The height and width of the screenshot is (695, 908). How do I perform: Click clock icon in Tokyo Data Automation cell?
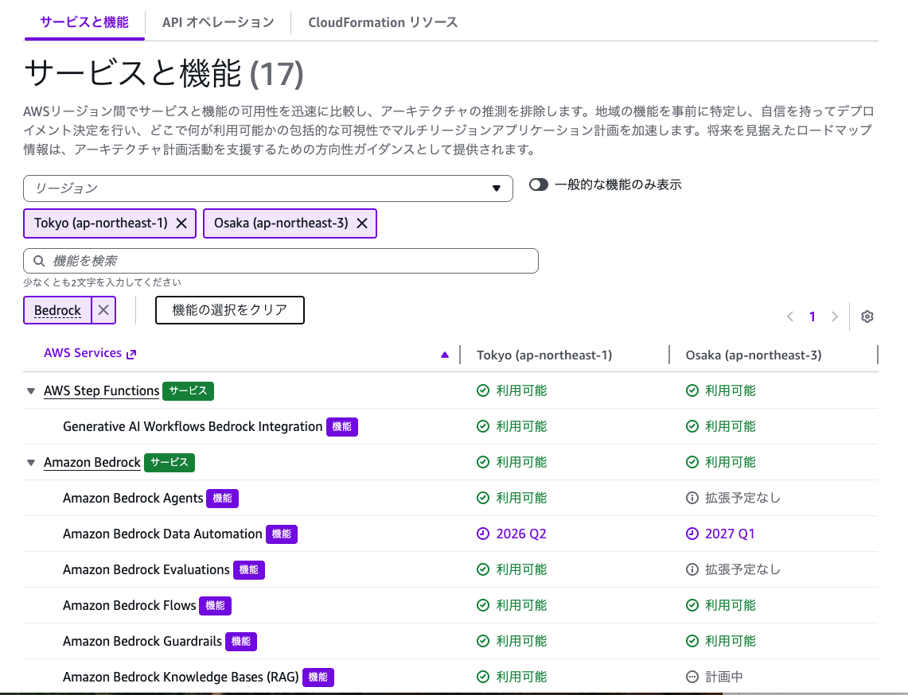[x=483, y=534]
